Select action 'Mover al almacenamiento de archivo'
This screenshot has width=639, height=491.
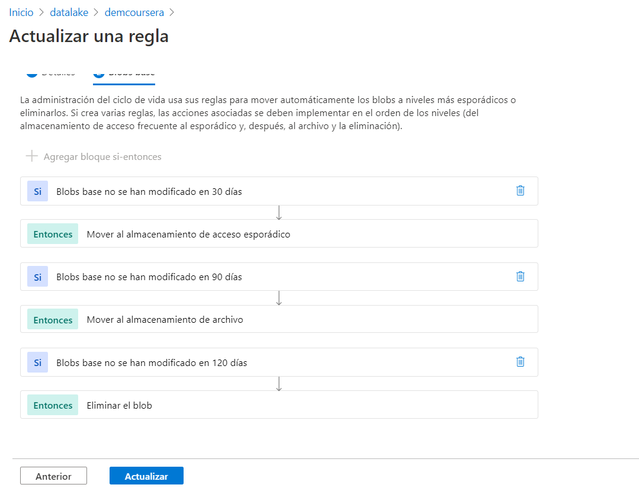(x=279, y=319)
